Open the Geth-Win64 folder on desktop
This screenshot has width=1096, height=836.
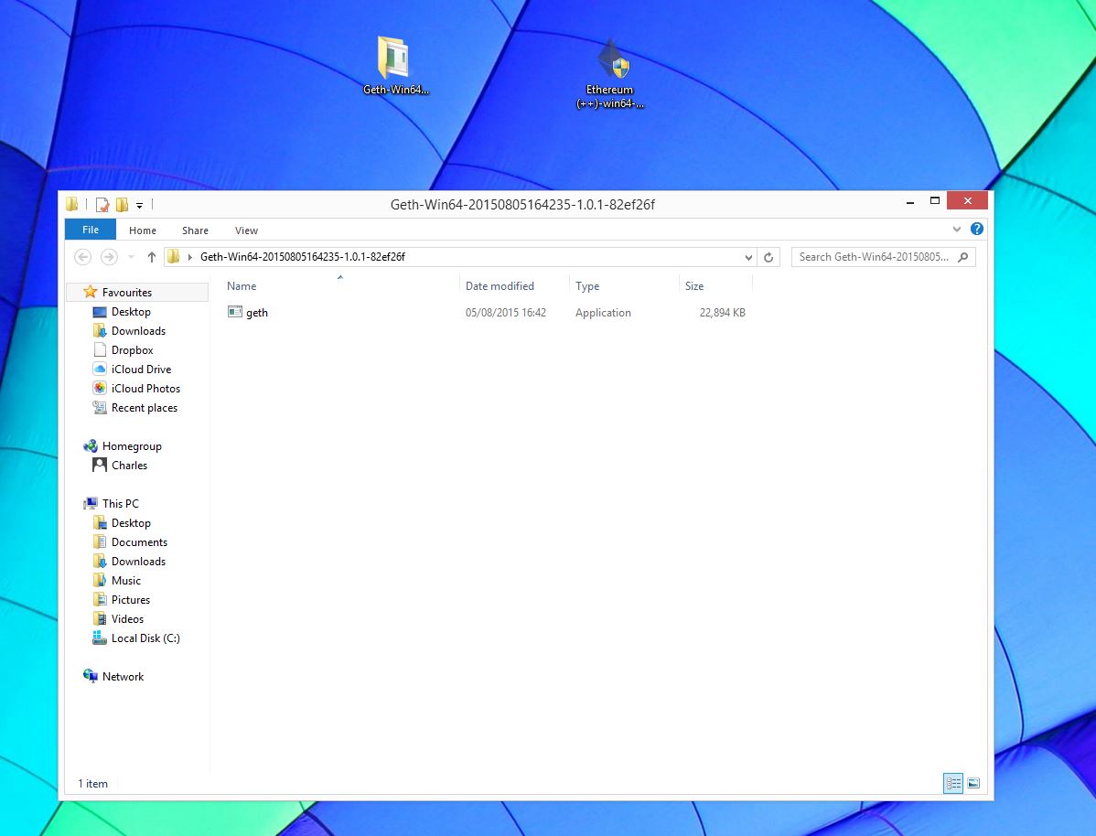coord(395,66)
